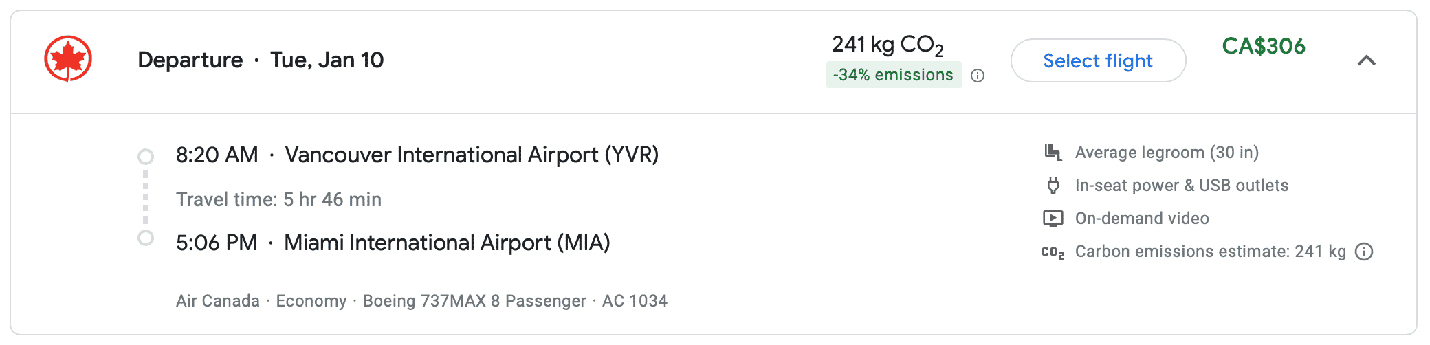Click the Travel time 5 hr 46 min text

pyautogui.click(x=278, y=199)
